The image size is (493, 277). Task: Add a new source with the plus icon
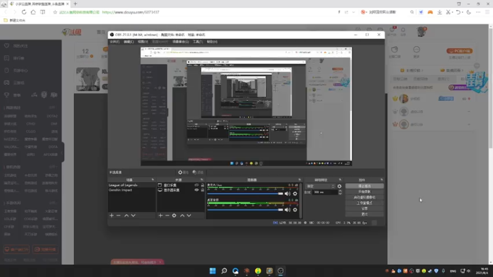point(160,215)
